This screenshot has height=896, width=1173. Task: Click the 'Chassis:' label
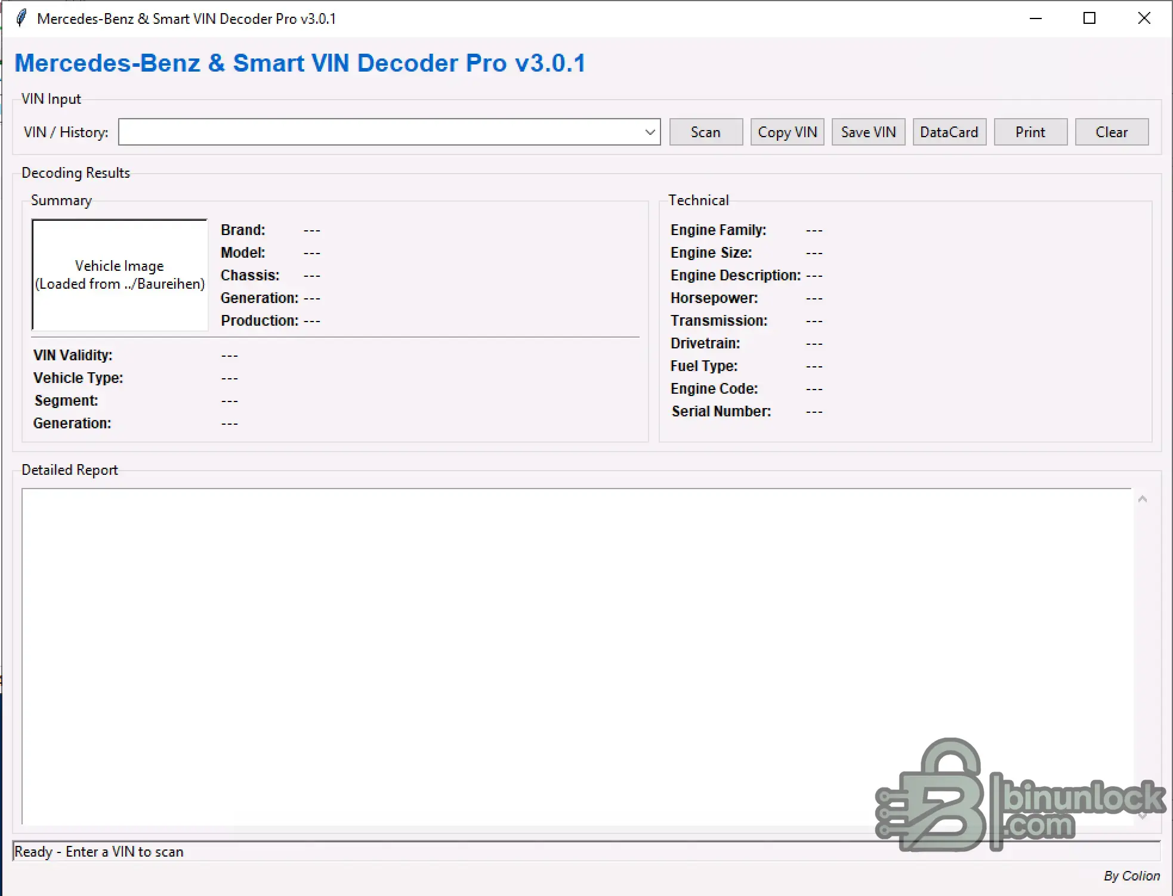250,275
